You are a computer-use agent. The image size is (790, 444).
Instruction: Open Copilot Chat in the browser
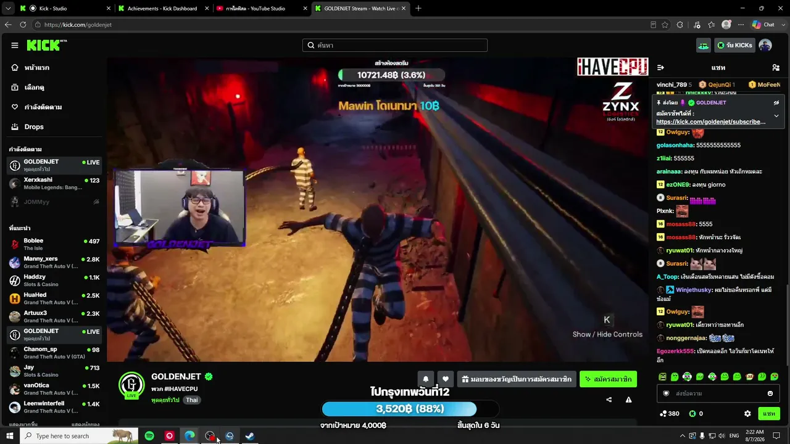[x=763, y=25]
